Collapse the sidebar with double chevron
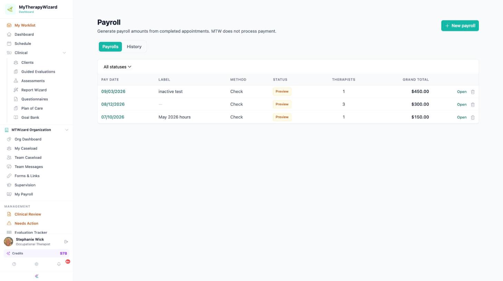This screenshot has height=281, width=503. [37, 276]
